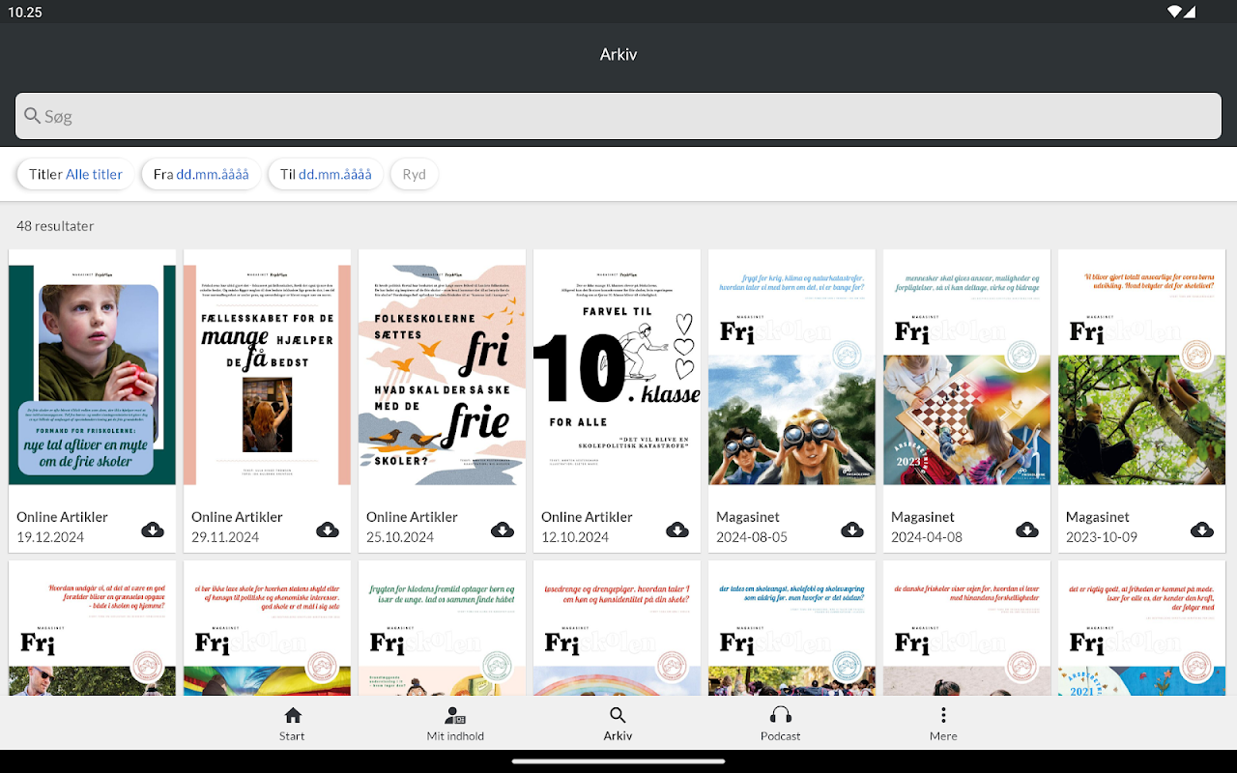The width and height of the screenshot is (1237, 773).
Task: Download the Online Artikler 29.11.2024 issue
Action: click(328, 530)
